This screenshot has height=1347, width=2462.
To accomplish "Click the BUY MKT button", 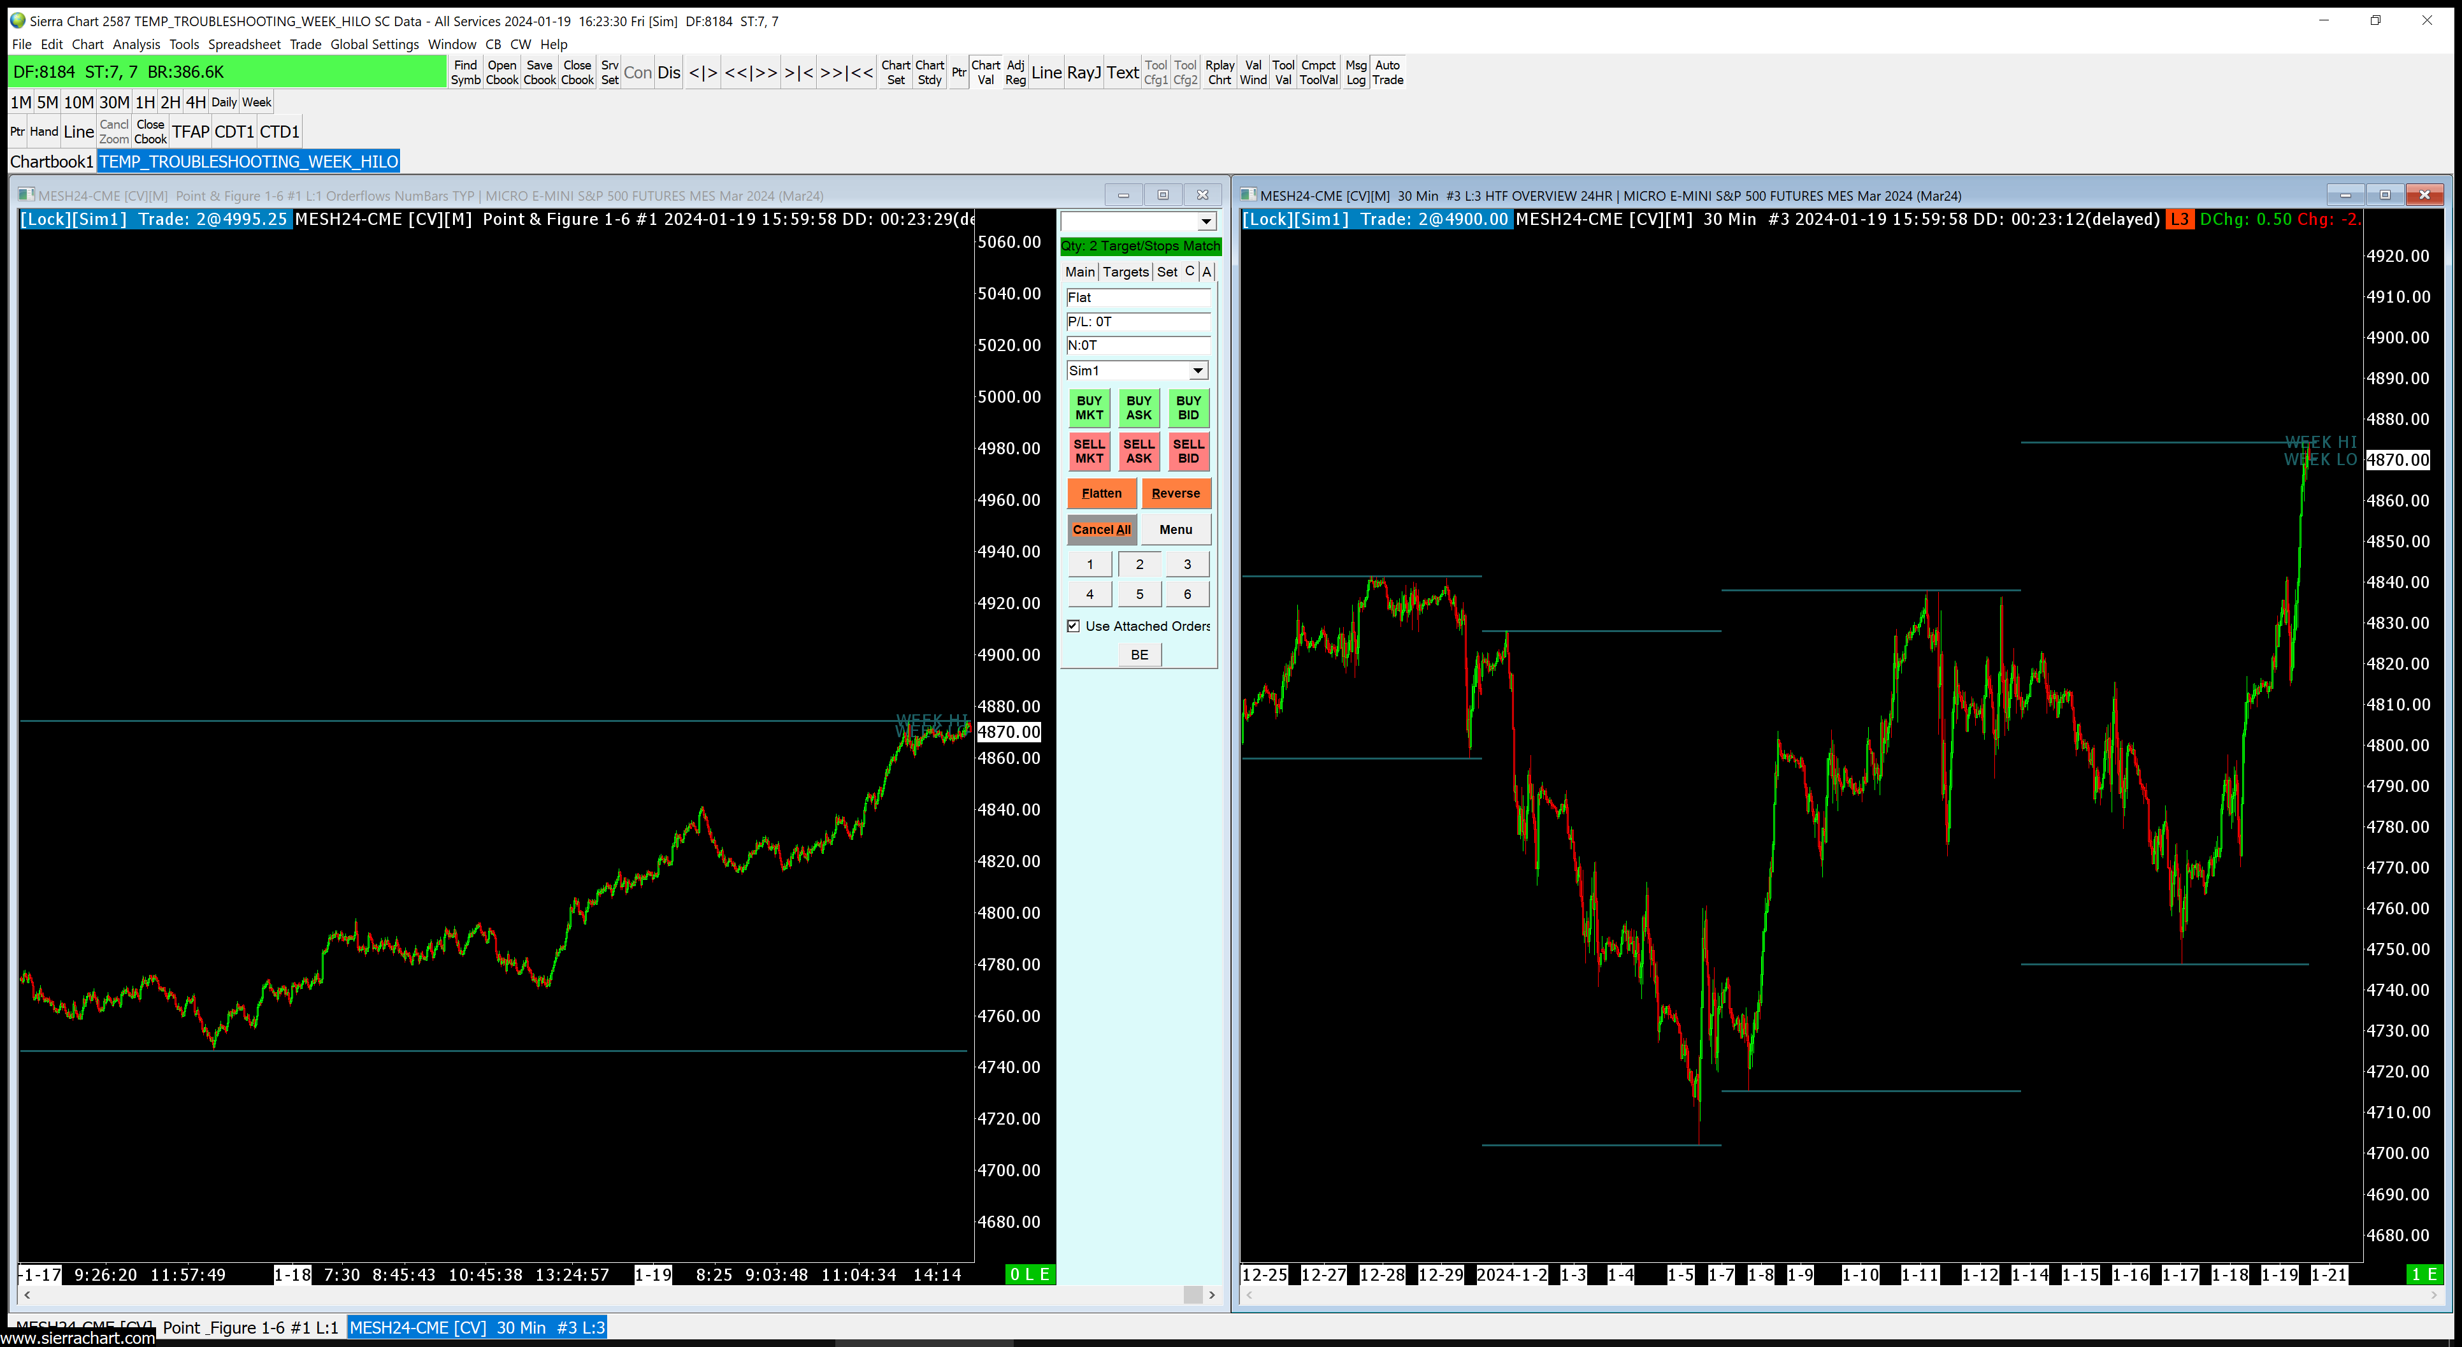I will 1088,408.
